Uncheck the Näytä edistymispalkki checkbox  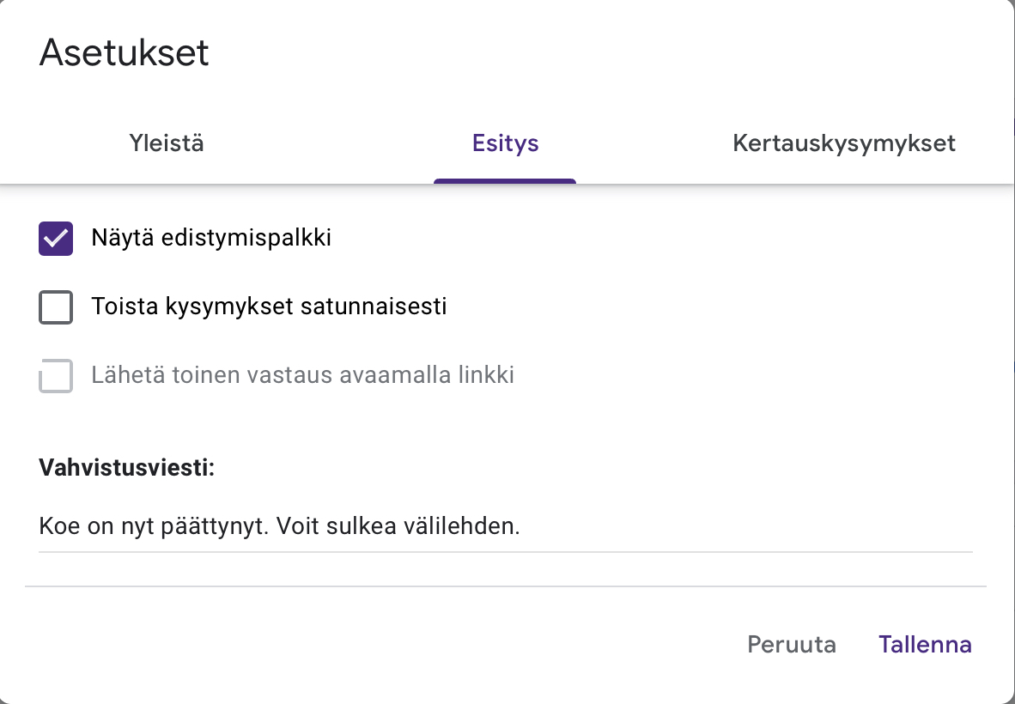click(56, 238)
